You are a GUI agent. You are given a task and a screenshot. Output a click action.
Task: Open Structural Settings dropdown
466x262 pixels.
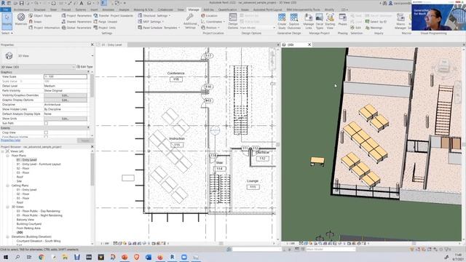154,16
